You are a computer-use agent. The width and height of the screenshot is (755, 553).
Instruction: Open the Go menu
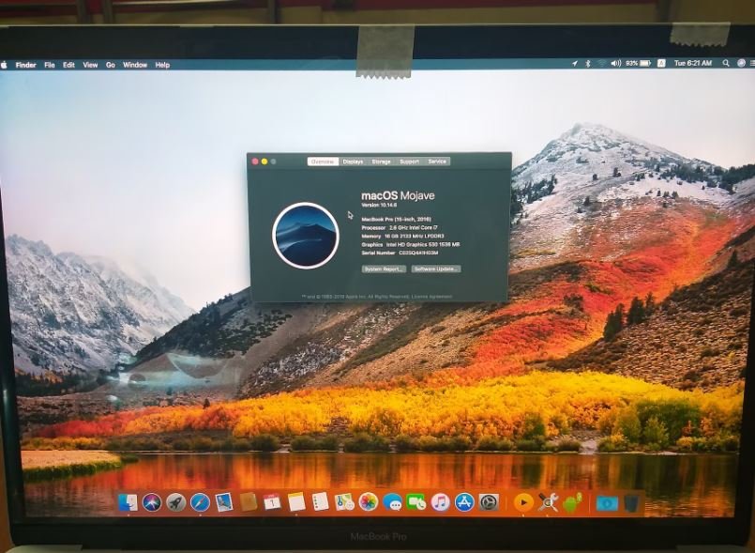tap(111, 65)
